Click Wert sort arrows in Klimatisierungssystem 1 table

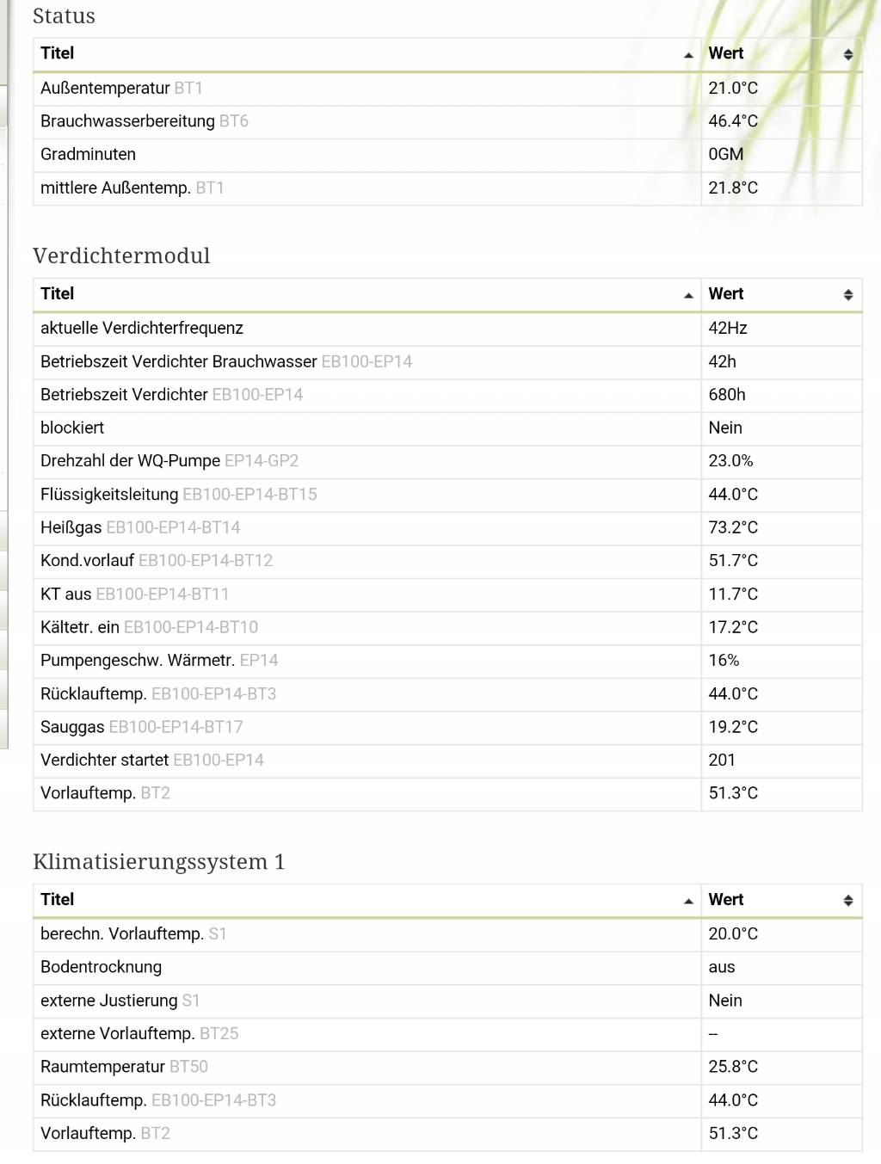click(848, 901)
